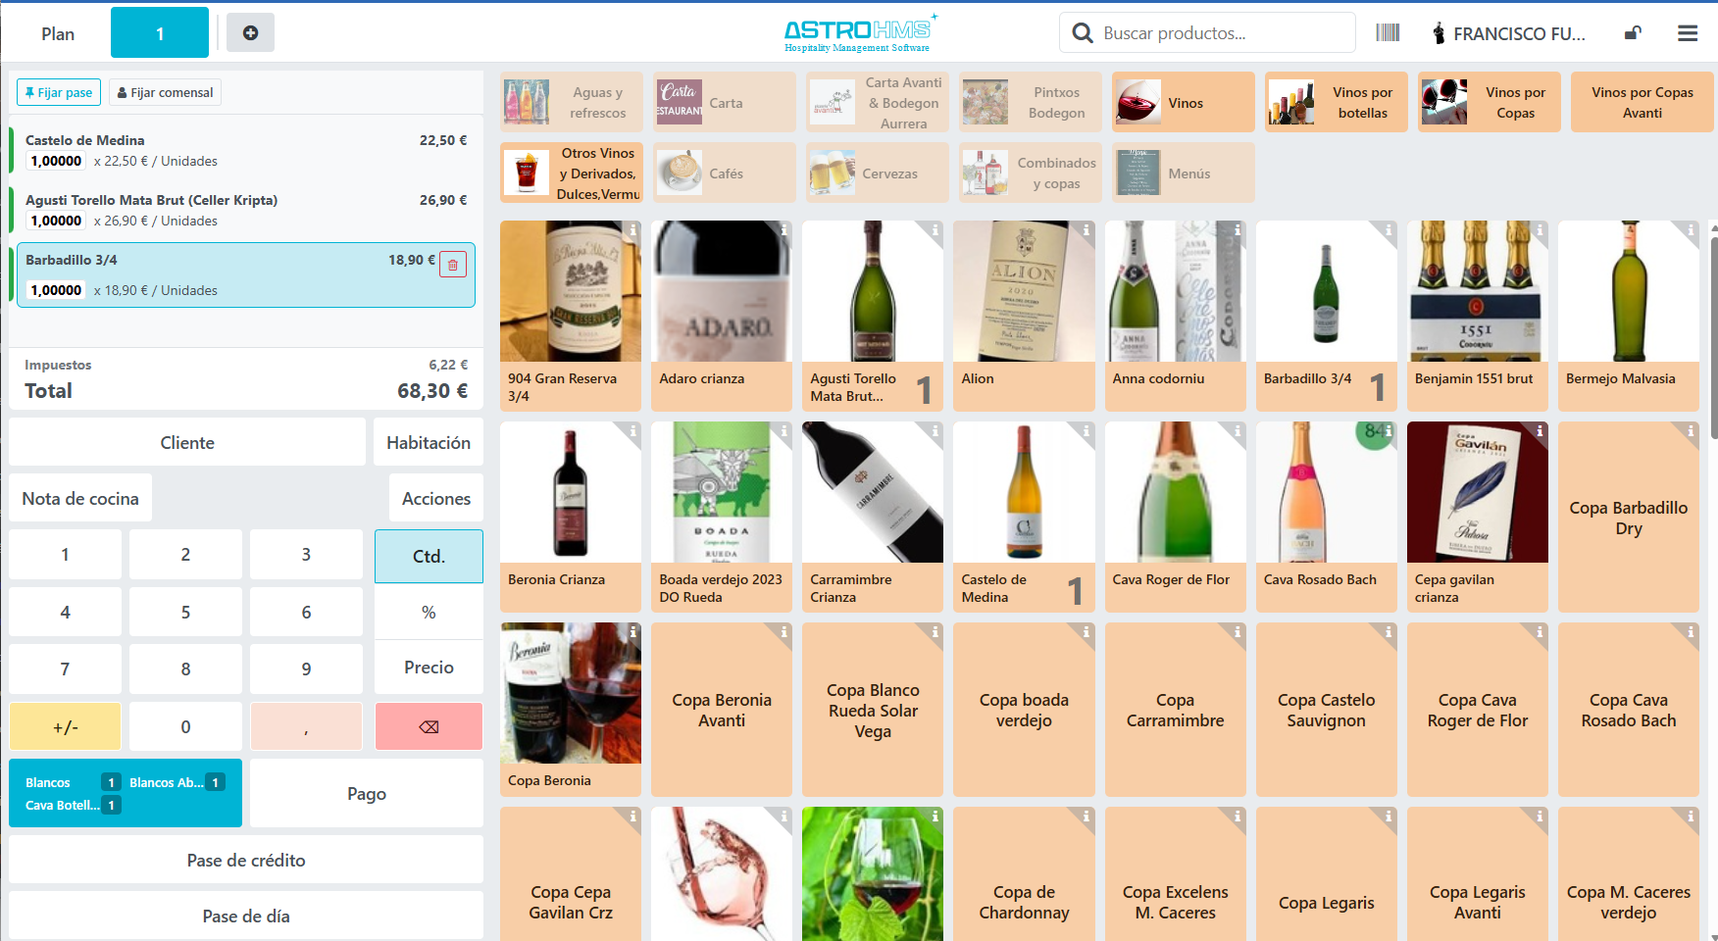Image resolution: width=1718 pixels, height=941 pixels.
Task: Click the Buscar productos search field
Action: 1207,33
